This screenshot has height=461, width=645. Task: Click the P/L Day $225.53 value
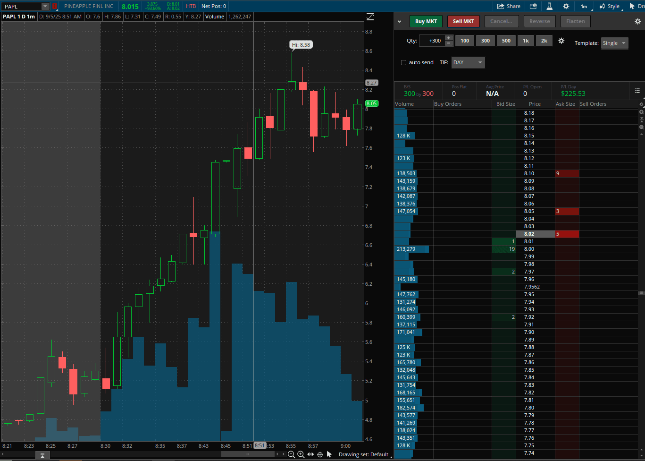coord(573,94)
